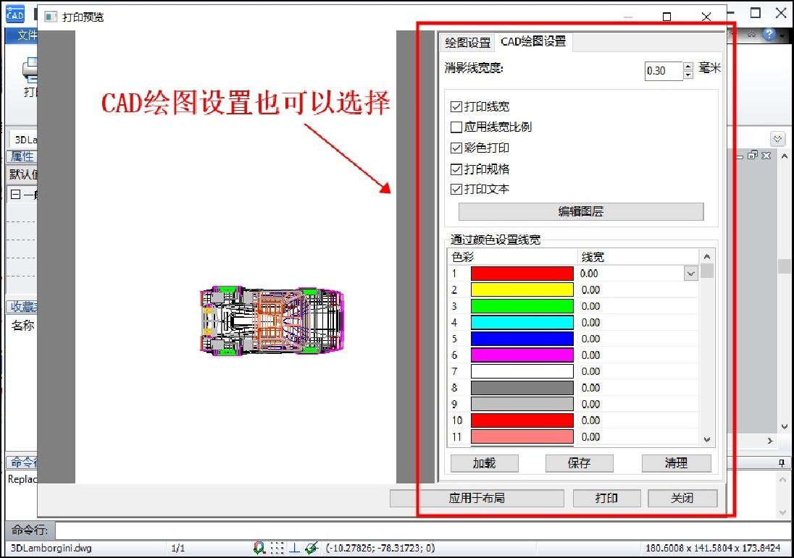Toggle the ortho mode icon in status bar

coord(296,547)
